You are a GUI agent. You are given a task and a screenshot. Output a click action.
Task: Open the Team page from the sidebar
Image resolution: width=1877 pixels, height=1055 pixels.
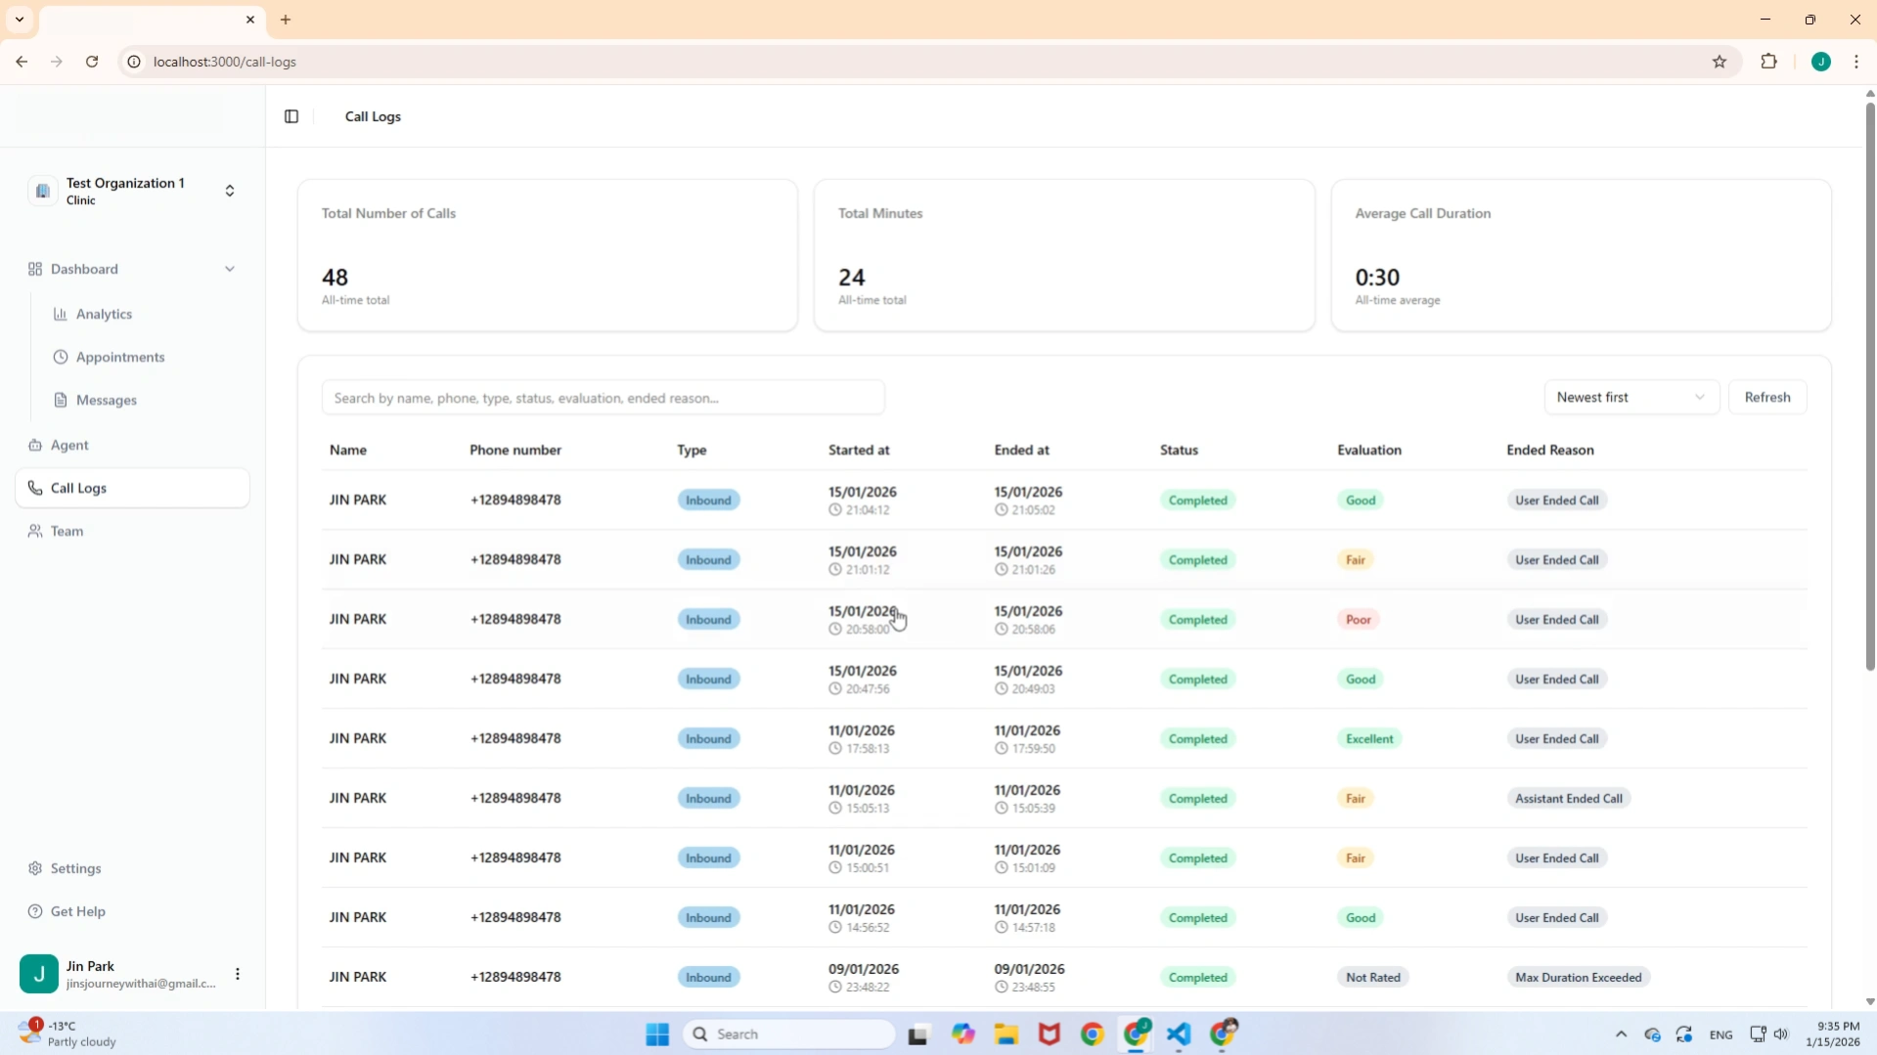click(67, 531)
